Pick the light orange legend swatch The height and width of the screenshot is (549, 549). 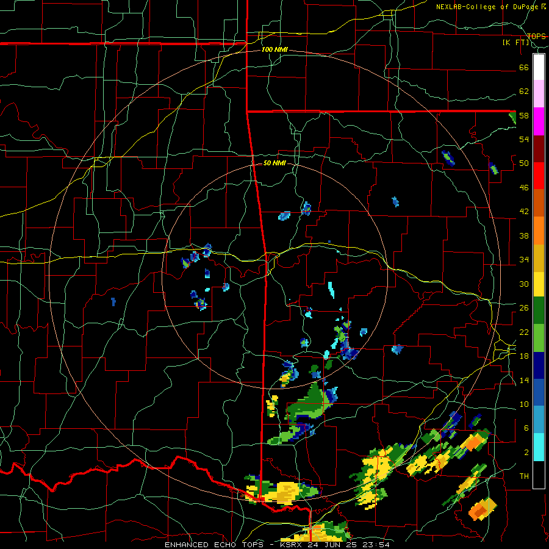[x=539, y=230]
